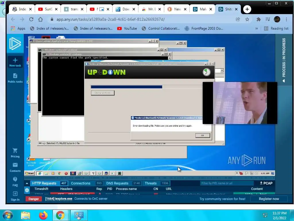Viewport: 294px width, 221px height.
Task: Open the media control icon in toolbar
Action: point(268,19)
